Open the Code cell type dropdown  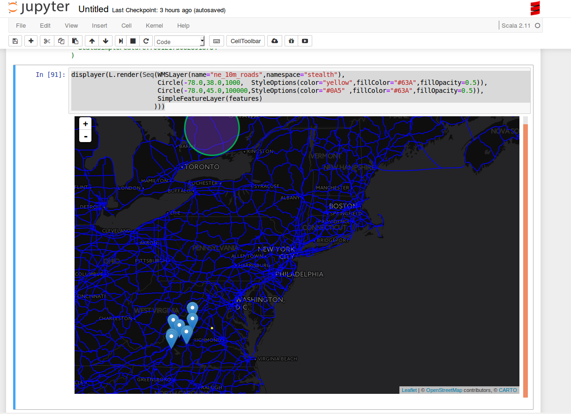click(x=180, y=41)
